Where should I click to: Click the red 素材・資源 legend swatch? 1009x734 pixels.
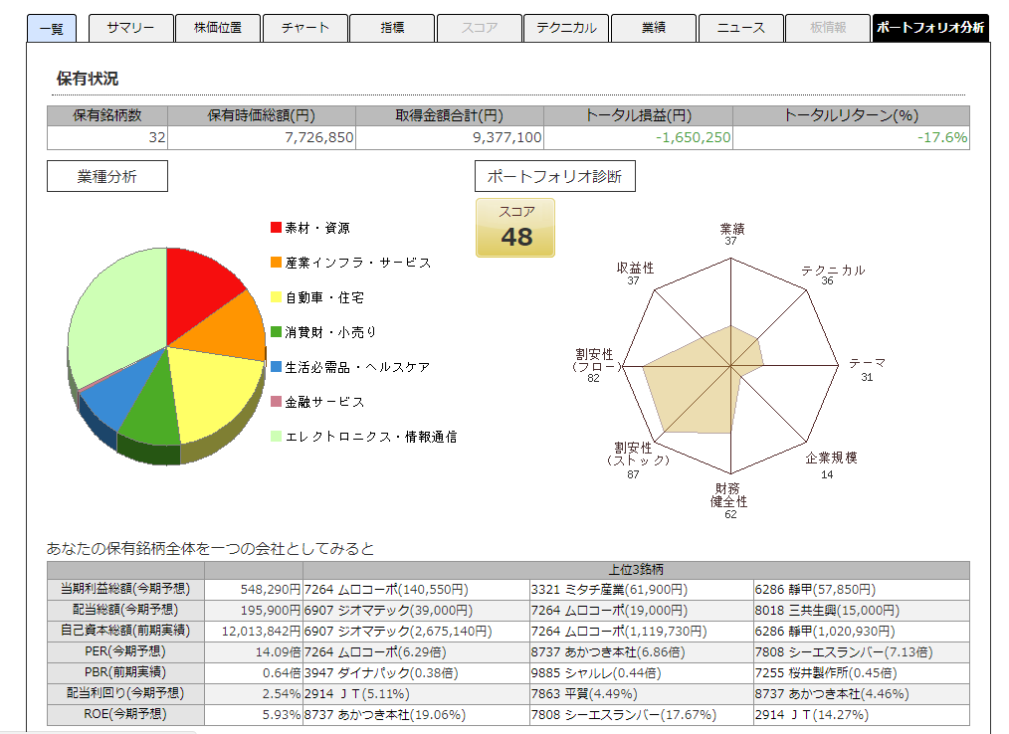point(276,227)
